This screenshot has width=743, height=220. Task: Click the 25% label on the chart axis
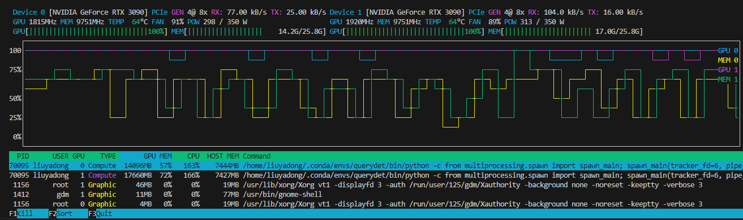point(15,117)
